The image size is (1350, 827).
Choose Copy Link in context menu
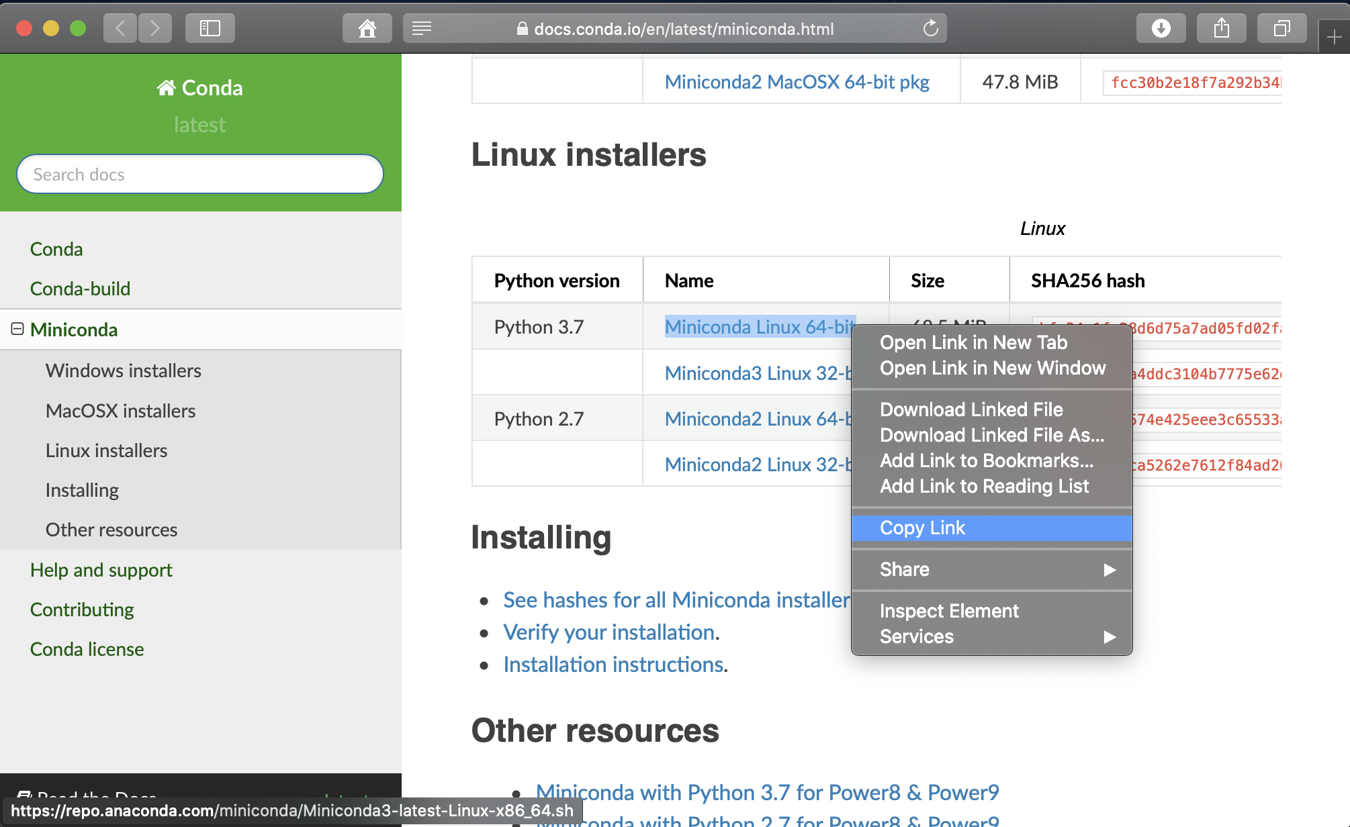[992, 528]
